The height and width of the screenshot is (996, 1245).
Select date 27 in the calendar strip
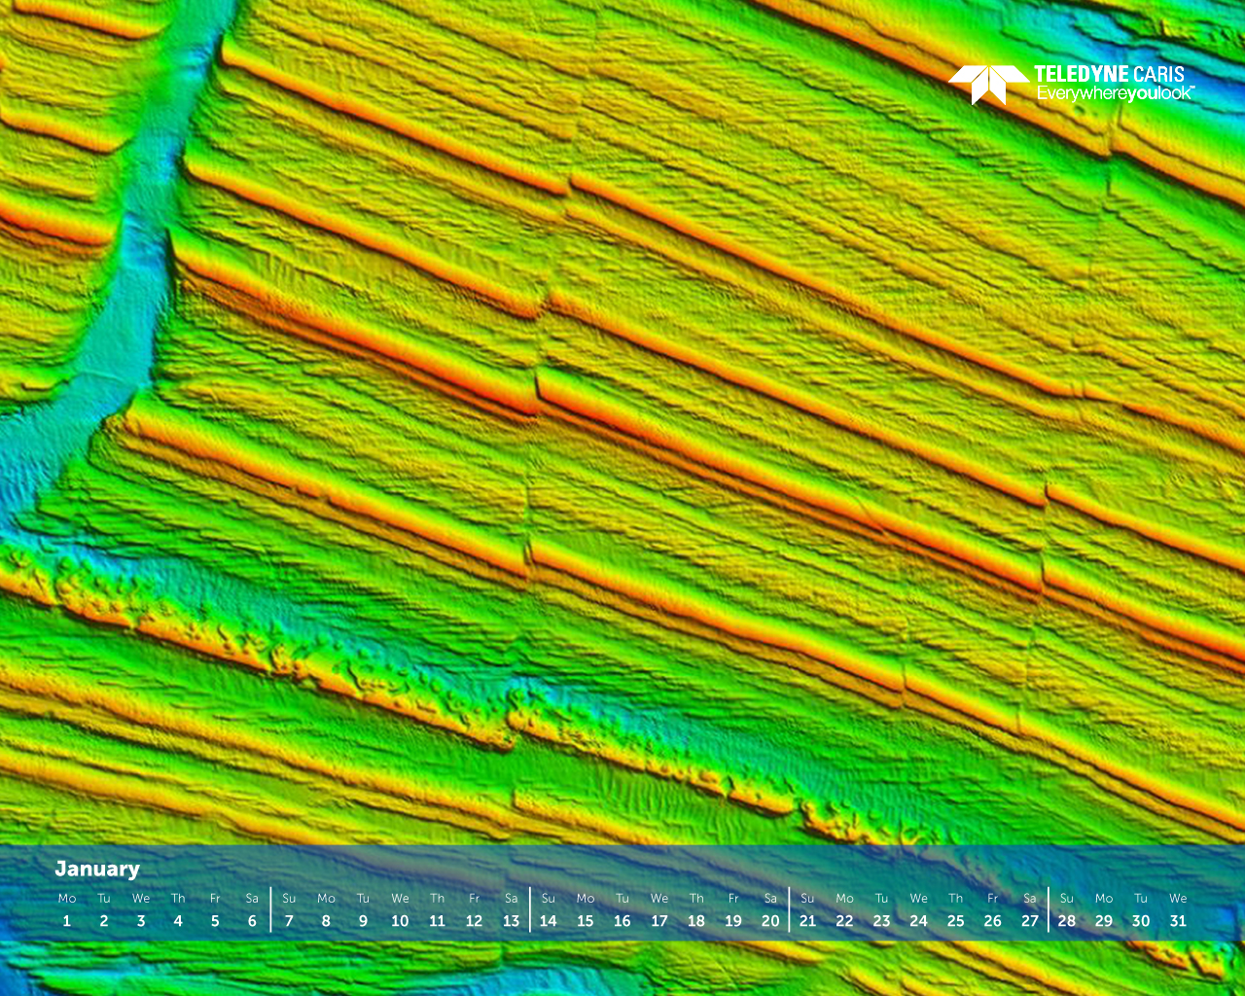(1030, 920)
